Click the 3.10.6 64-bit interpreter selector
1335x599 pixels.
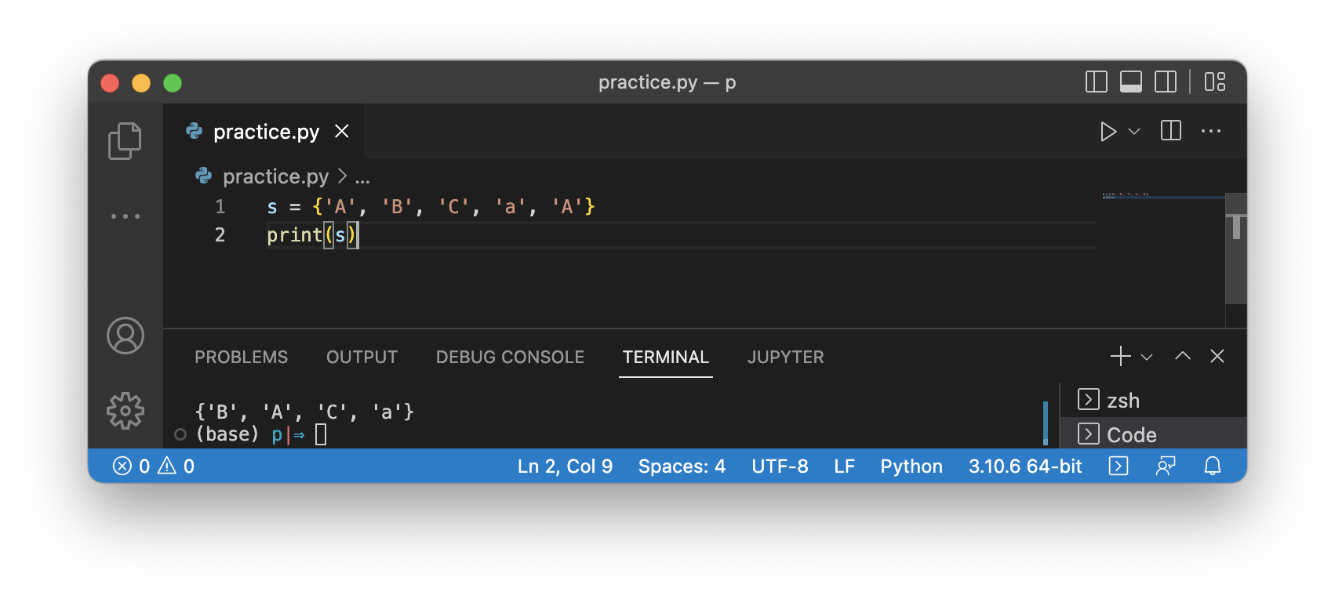[x=1025, y=466]
